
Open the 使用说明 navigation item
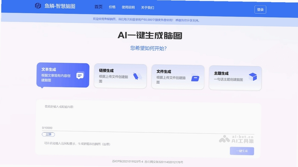pos(128,7)
